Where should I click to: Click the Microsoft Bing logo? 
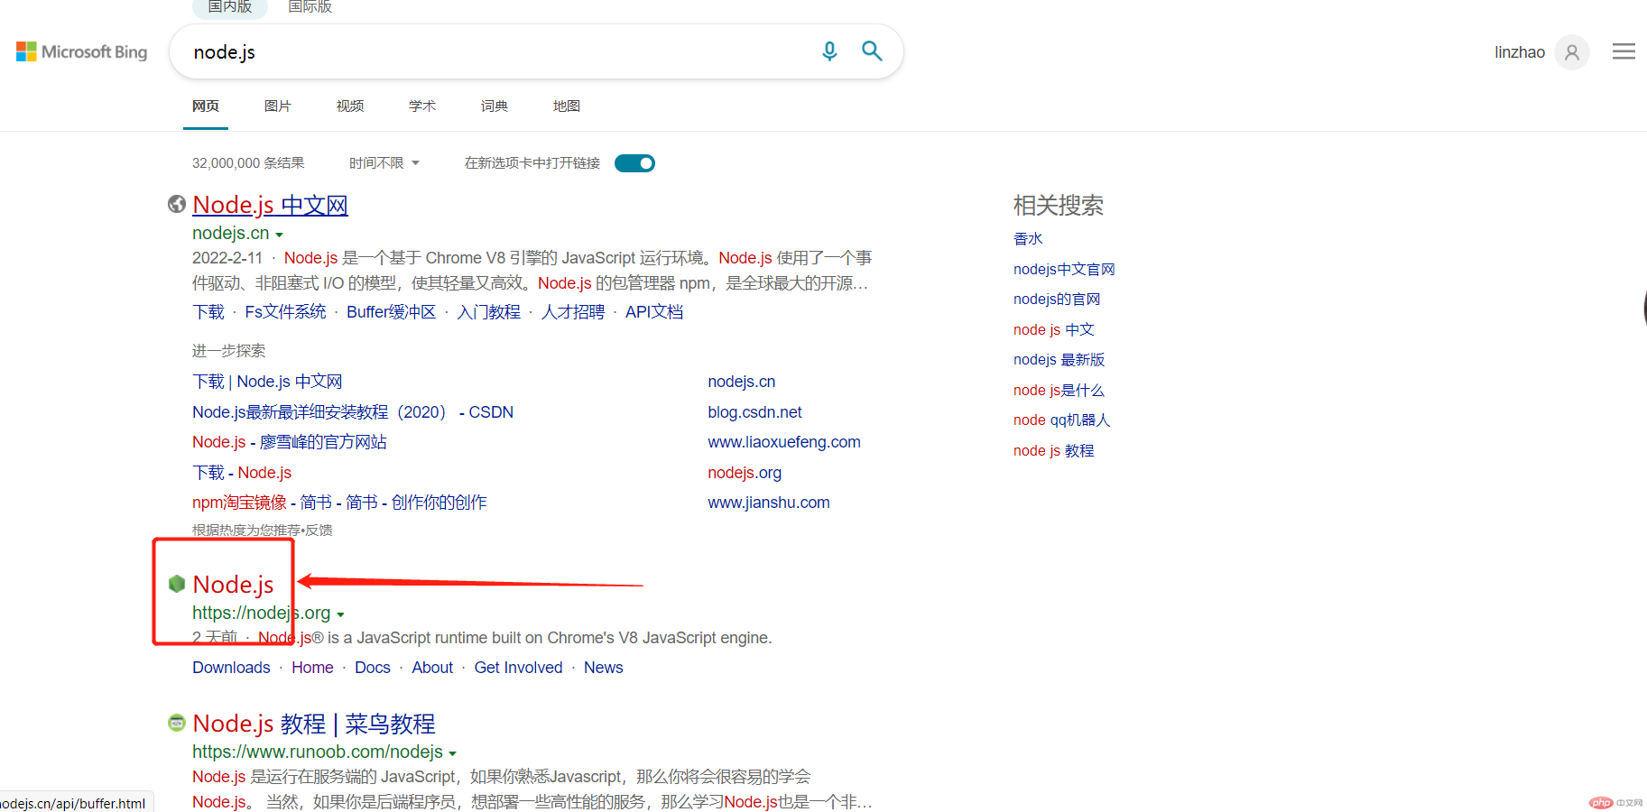pos(81,52)
